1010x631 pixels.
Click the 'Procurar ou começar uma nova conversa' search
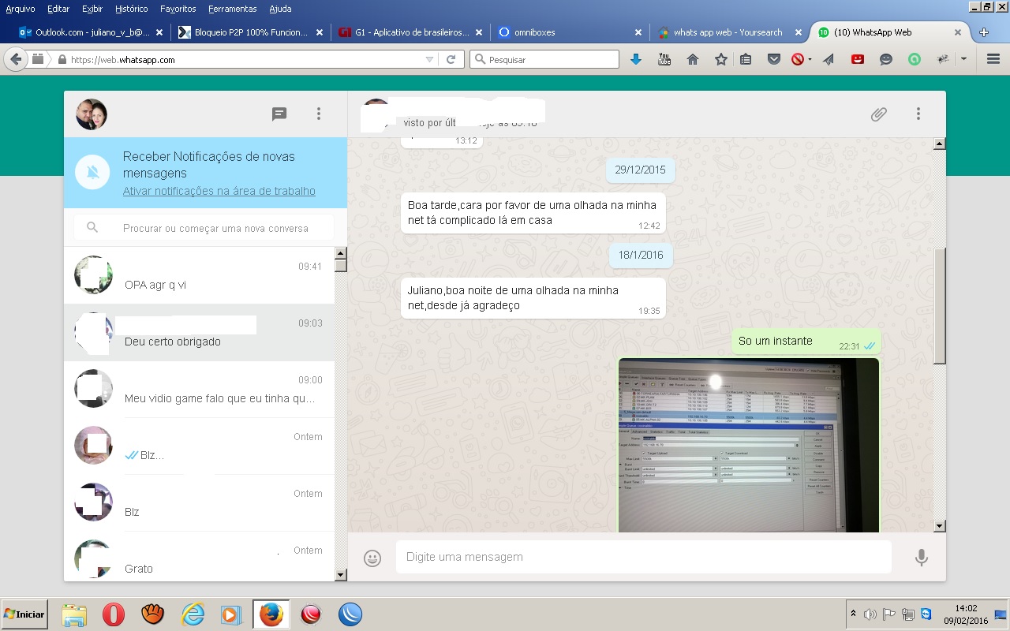[204, 228]
